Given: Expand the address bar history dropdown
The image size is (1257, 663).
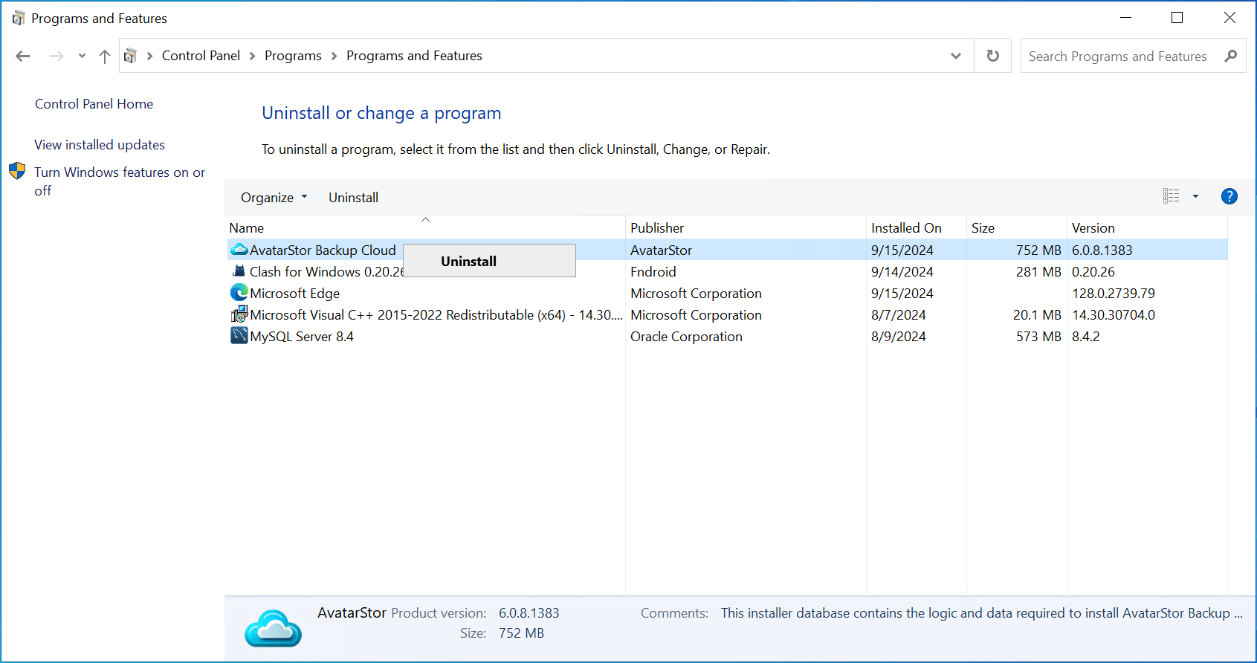Looking at the screenshot, I should tap(956, 56).
